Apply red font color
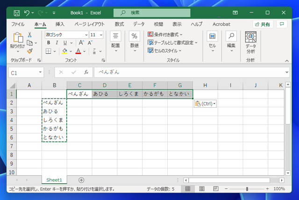299x200 pixels. click(x=78, y=51)
